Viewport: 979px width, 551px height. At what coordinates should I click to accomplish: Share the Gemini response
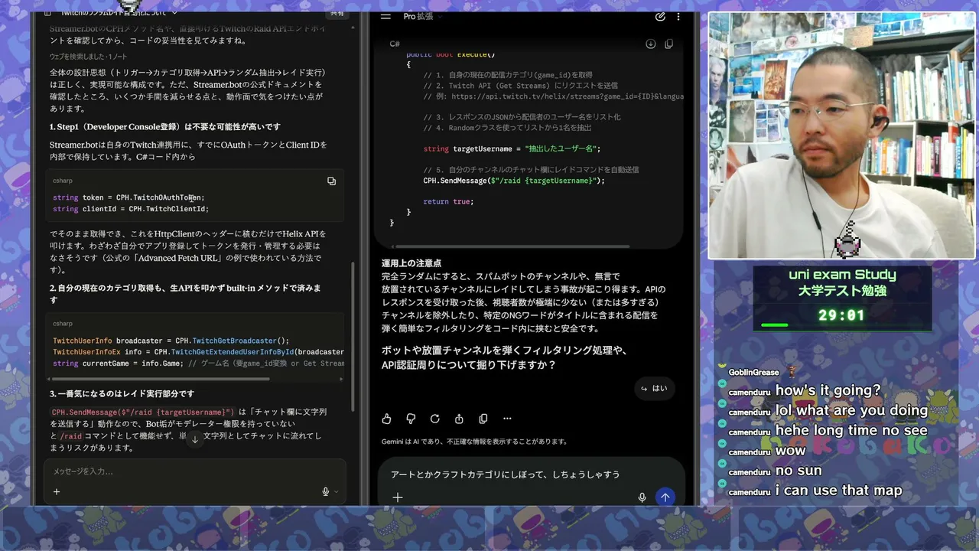(x=459, y=419)
